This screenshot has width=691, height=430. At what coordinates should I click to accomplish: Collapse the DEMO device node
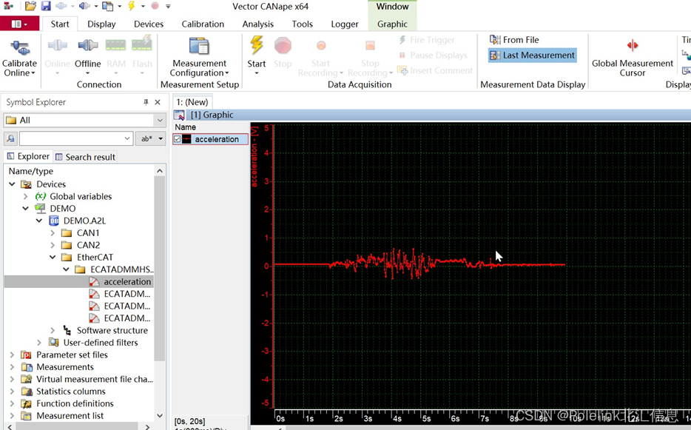point(26,208)
